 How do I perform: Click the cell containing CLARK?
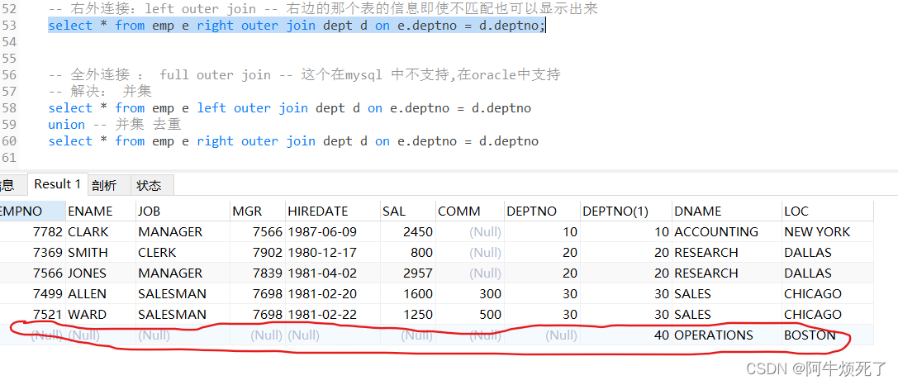point(100,231)
